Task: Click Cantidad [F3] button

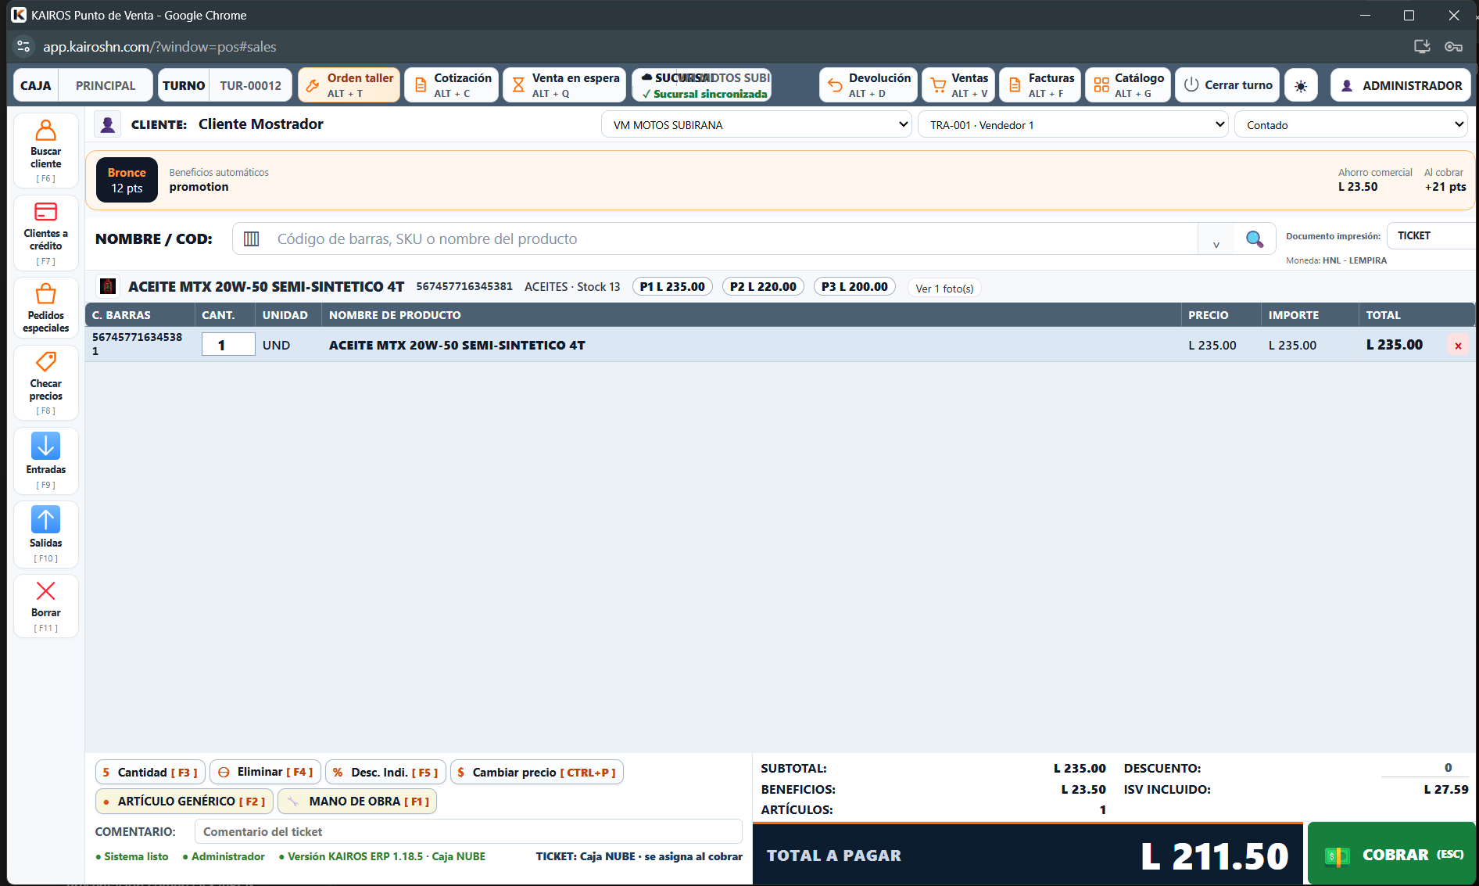Action: tap(150, 773)
